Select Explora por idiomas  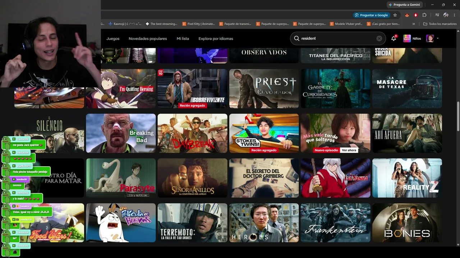(216, 38)
